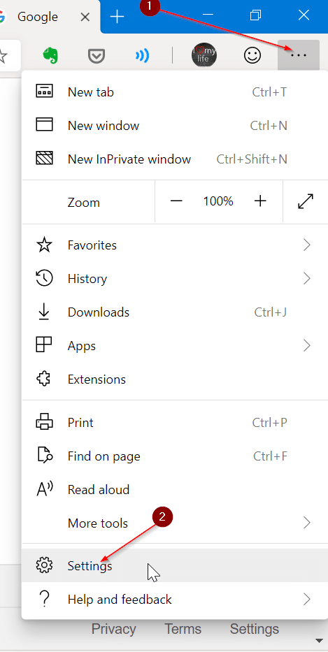The width and height of the screenshot is (328, 652).
Task: Open Help and feedback submenu
Action: click(x=175, y=599)
